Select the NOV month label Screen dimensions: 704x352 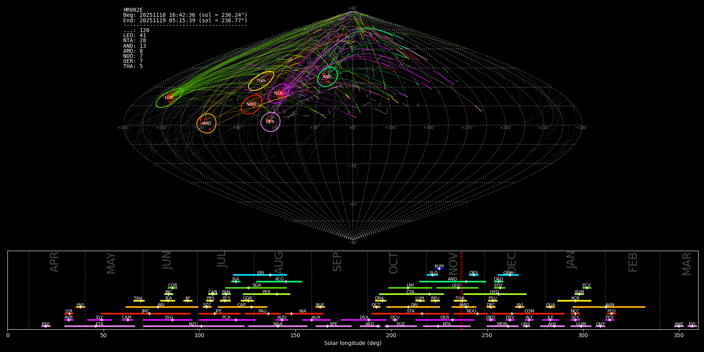(453, 264)
